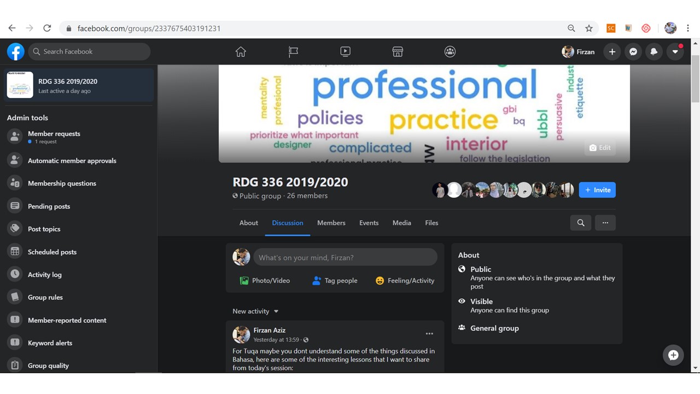Image resolution: width=700 pixels, height=394 pixels.
Task: Click the red spiral extension icon
Action: [646, 28]
